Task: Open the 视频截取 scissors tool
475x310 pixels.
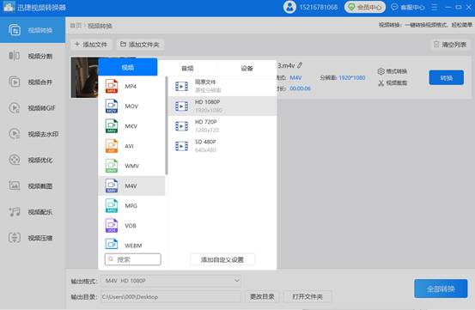Action: (393, 83)
